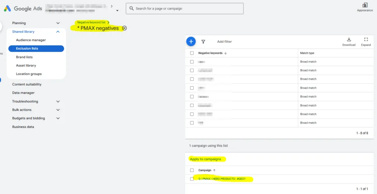
Task: Close the PMAX negatives list view
Action: point(124,28)
